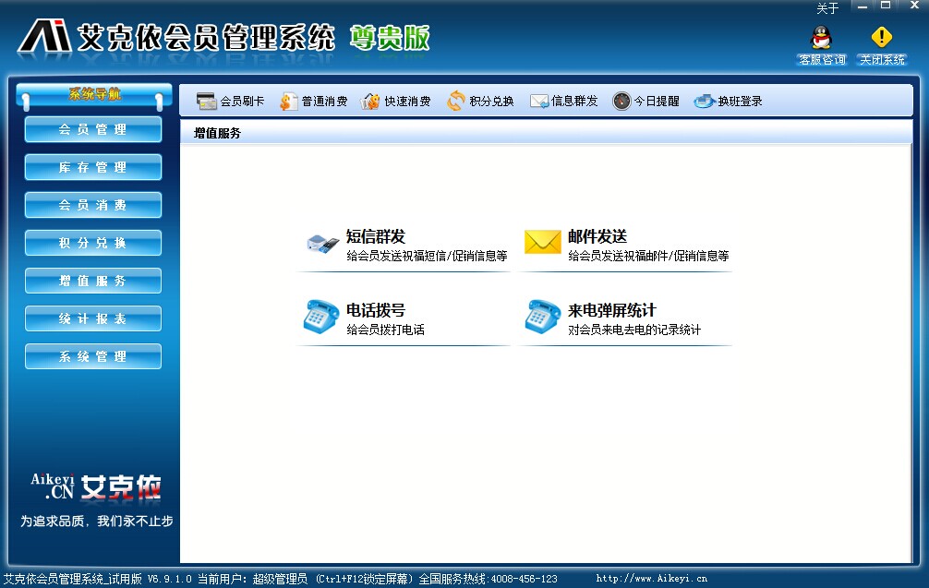Viewport: 929px width, 588px height.
Task: Maximize the application window
Action: tap(886, 6)
